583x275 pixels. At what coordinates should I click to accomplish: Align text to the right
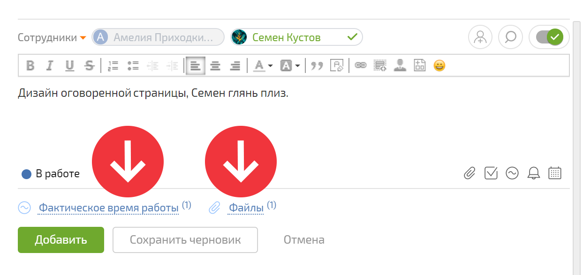(235, 66)
